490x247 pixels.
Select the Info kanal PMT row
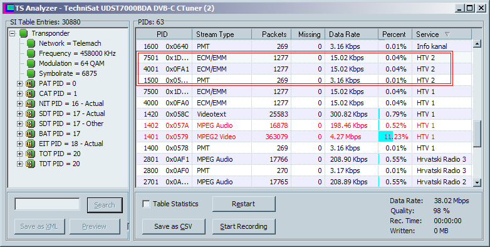coord(304,46)
